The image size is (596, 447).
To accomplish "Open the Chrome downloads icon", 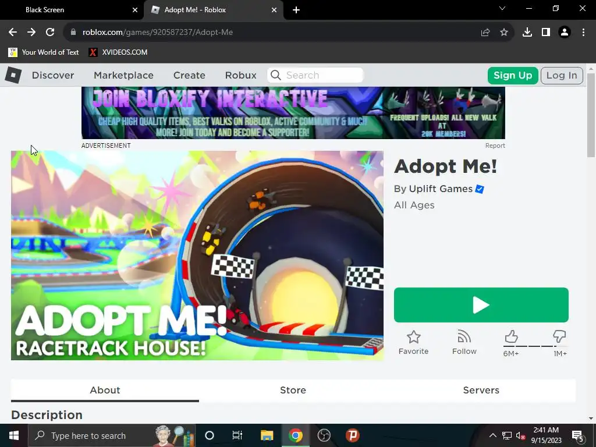I will pyautogui.click(x=527, y=33).
